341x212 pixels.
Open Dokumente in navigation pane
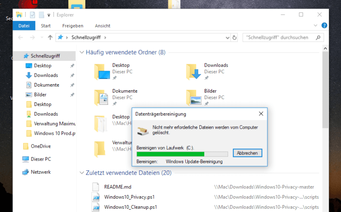pyautogui.click(x=47, y=85)
